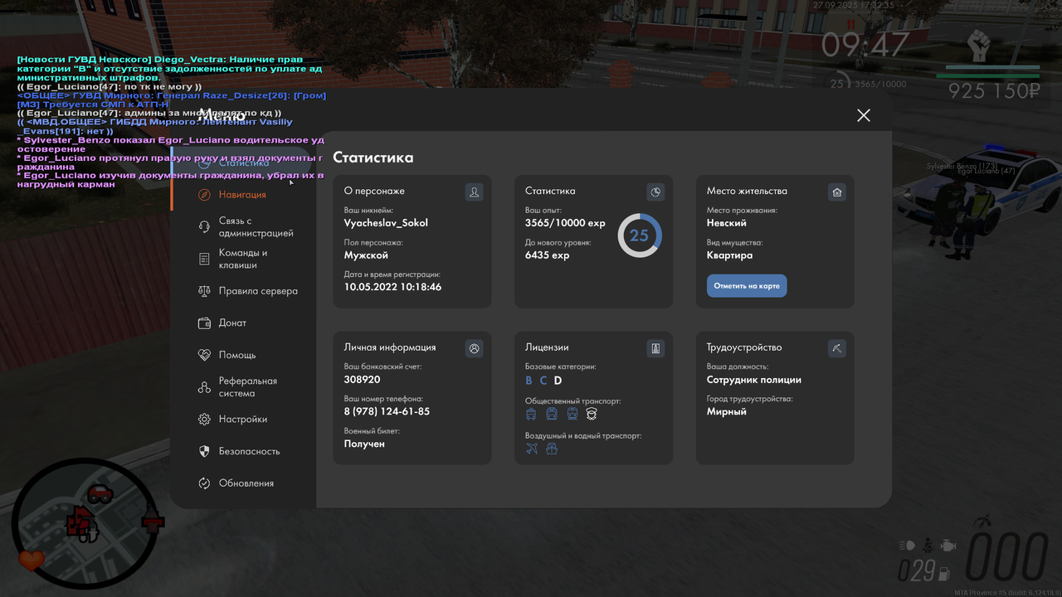Toggle the D driving category license
Screen dimensions: 1062x597
coord(558,380)
